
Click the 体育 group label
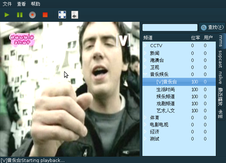tap(154, 118)
